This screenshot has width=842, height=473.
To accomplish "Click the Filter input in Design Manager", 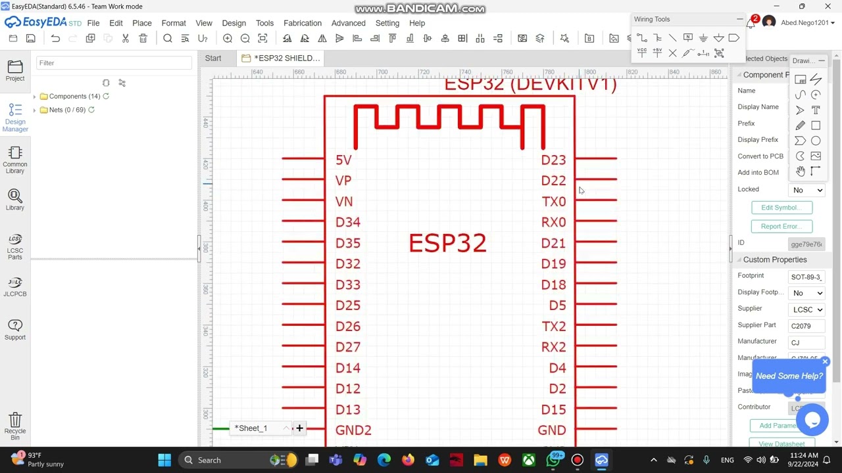I will [114, 63].
